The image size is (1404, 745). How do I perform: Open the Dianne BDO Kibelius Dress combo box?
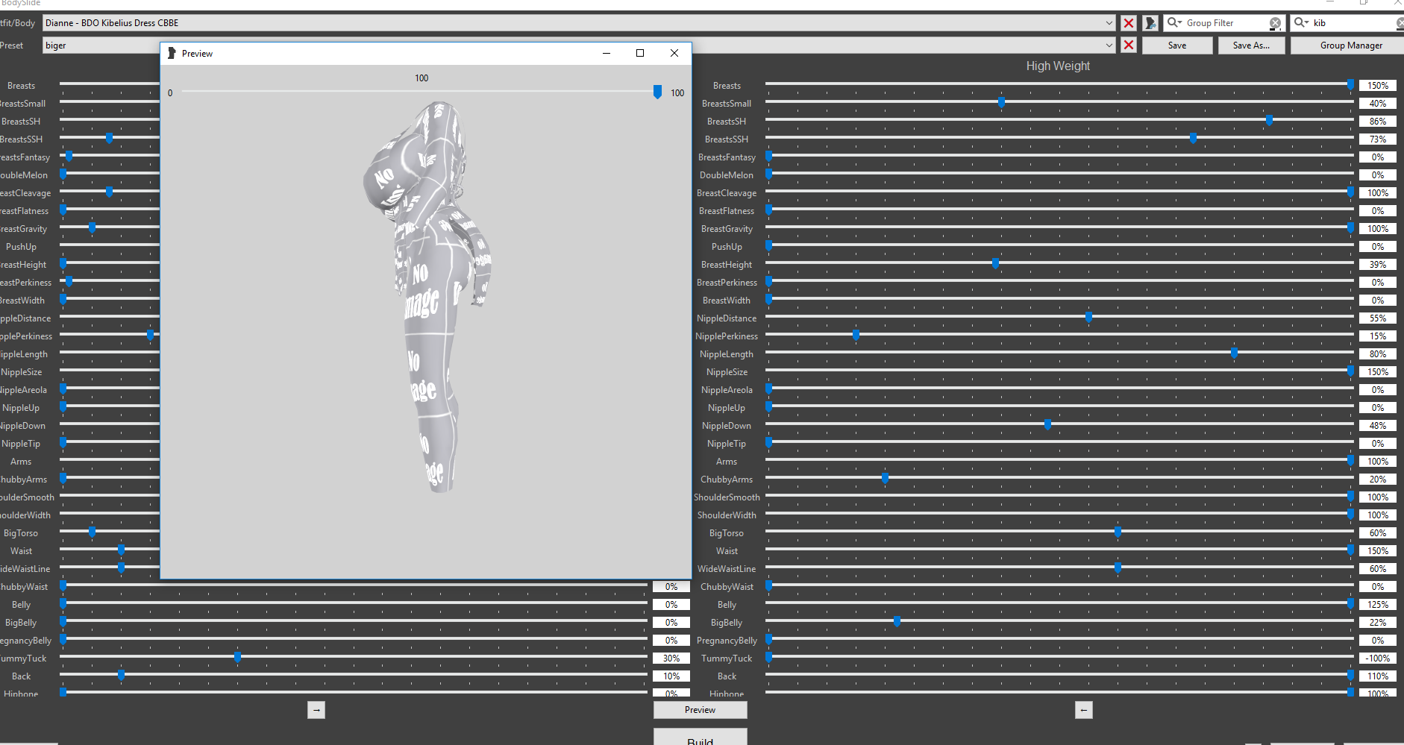point(579,23)
